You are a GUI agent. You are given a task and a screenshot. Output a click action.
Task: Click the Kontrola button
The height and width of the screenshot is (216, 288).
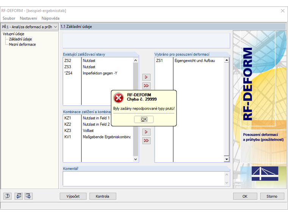coord(103,196)
